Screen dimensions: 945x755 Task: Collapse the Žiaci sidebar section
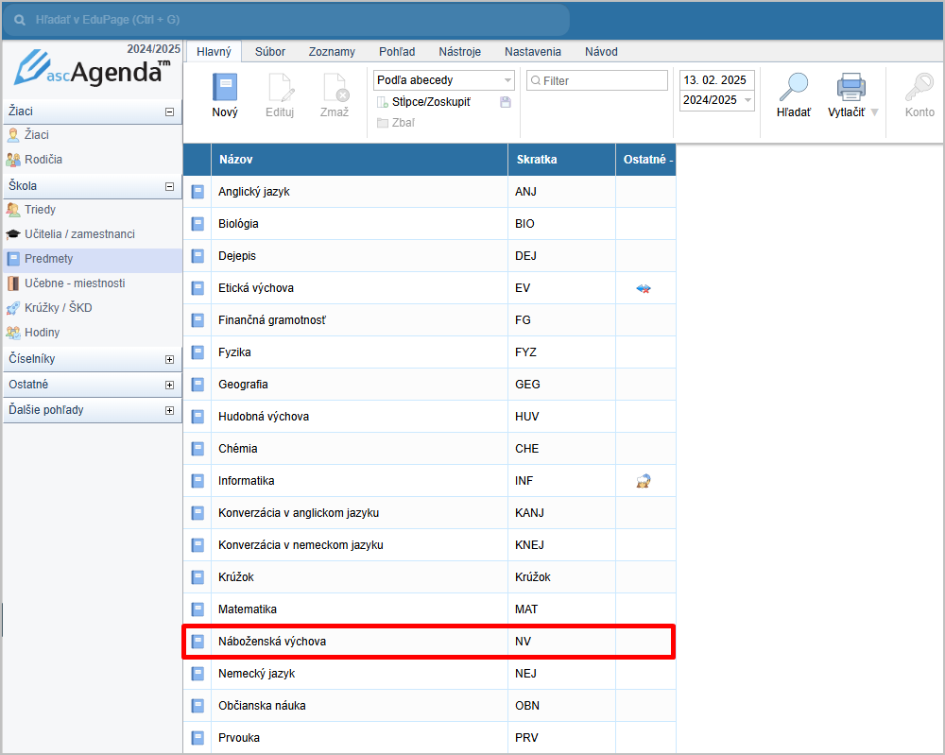pos(169,112)
